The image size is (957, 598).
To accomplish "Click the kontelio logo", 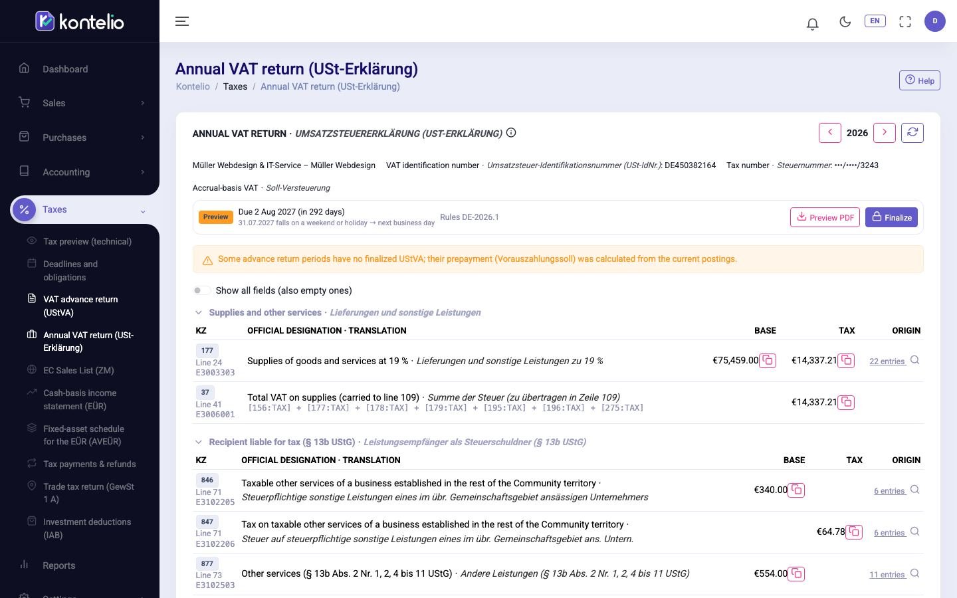I will (x=80, y=21).
